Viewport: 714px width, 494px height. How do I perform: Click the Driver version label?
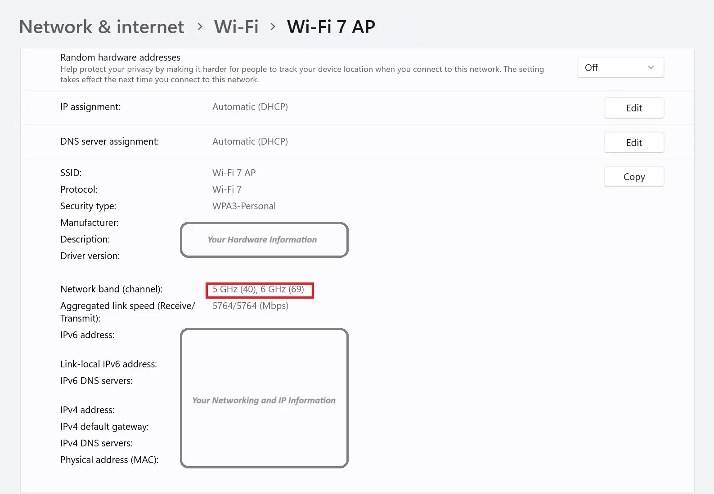90,256
